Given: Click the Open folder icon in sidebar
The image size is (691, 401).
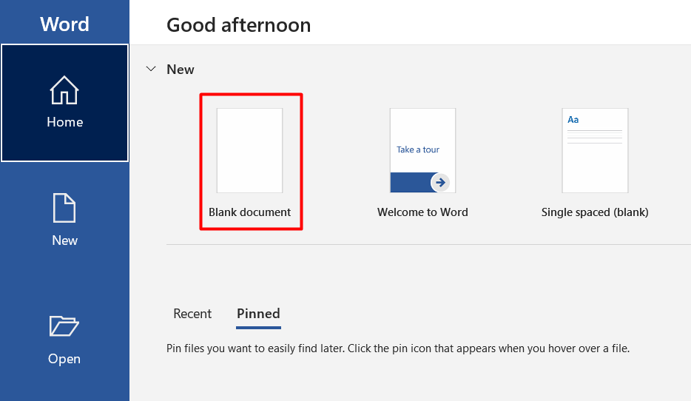Looking at the screenshot, I should [64, 326].
